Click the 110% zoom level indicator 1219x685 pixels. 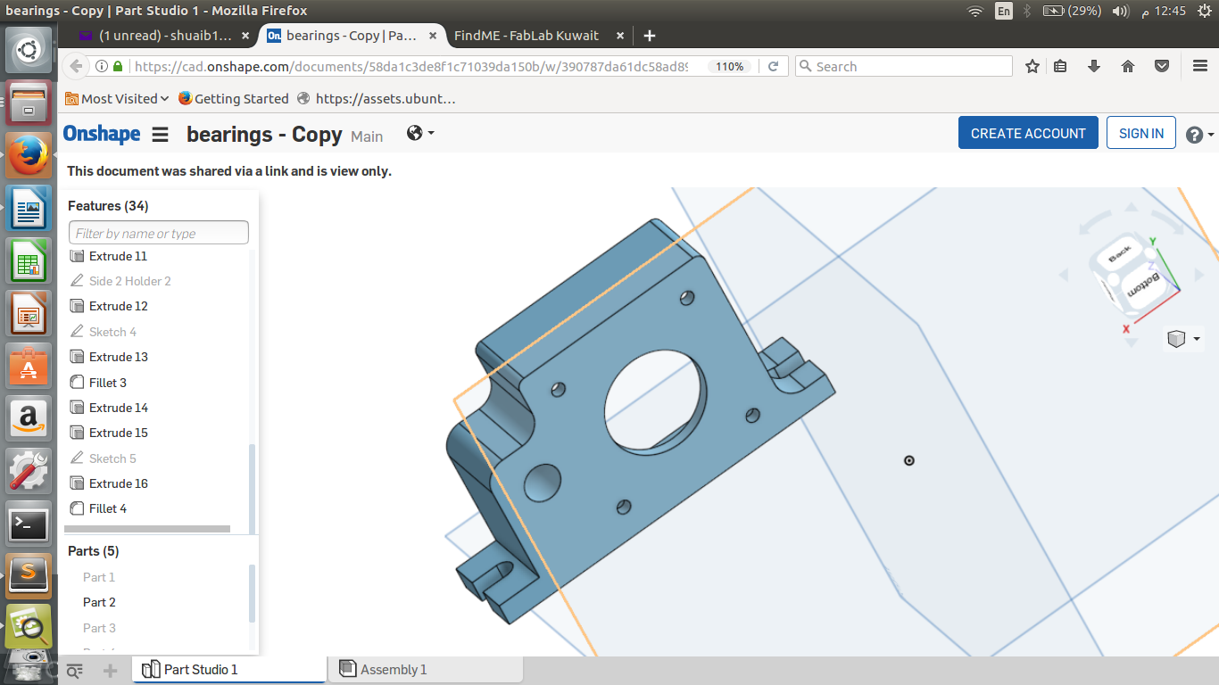729,67
